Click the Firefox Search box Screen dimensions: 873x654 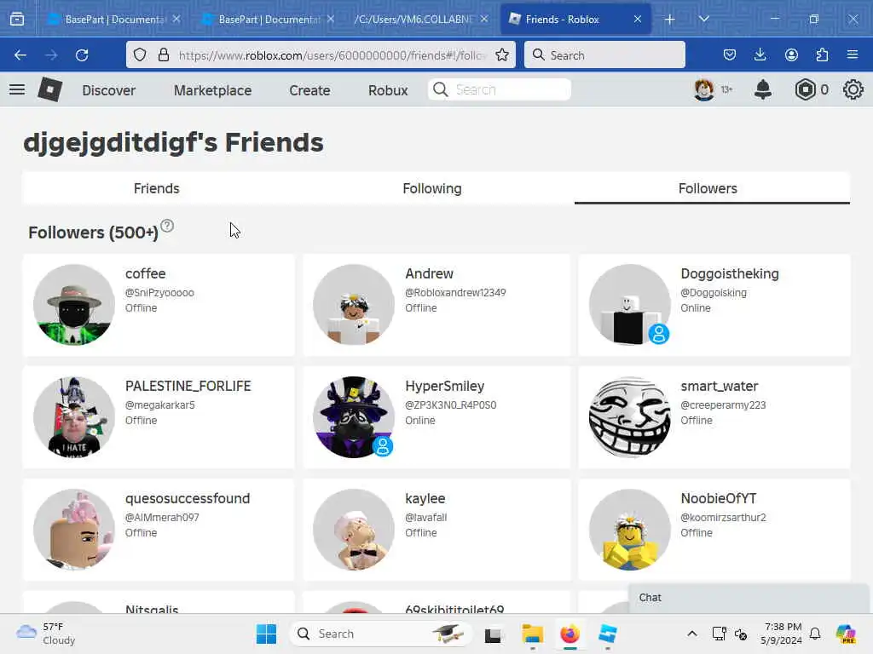pyautogui.click(x=604, y=55)
